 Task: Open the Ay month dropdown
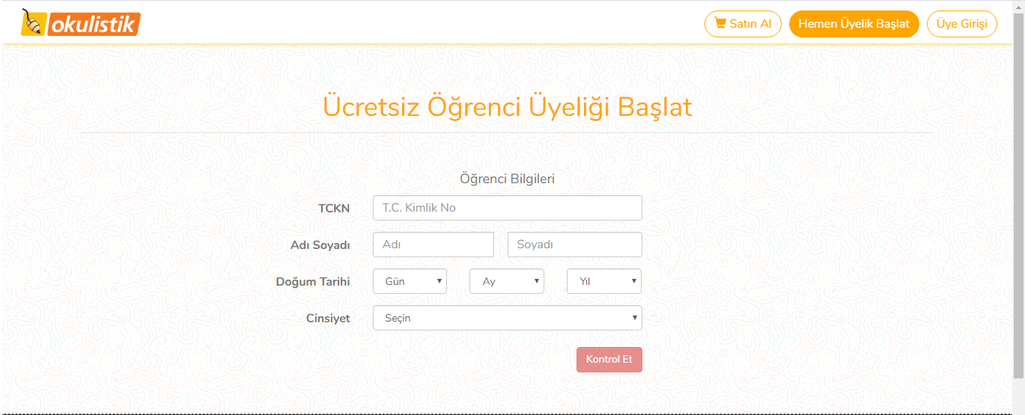tap(506, 281)
